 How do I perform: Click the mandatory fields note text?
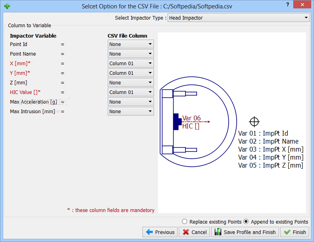coord(111,210)
